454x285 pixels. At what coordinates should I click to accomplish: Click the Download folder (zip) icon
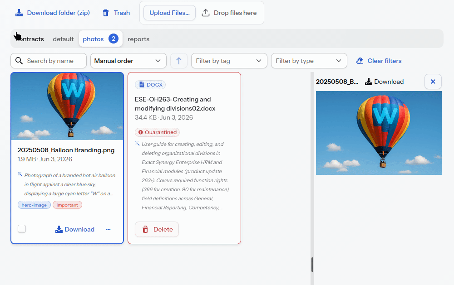[19, 13]
